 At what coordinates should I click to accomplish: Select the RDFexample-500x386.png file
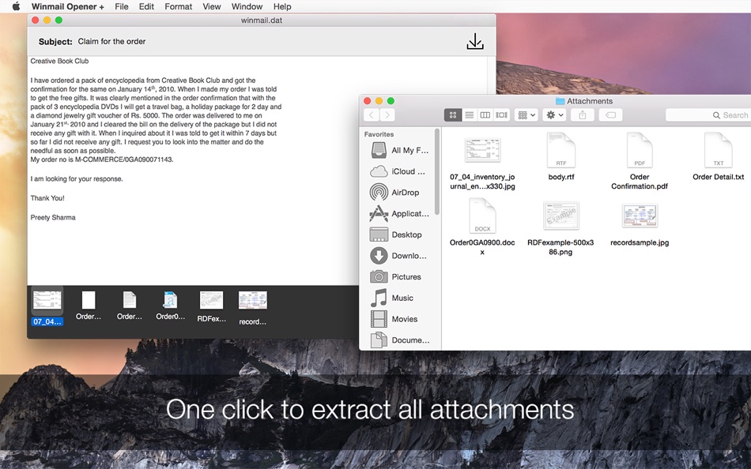560,216
